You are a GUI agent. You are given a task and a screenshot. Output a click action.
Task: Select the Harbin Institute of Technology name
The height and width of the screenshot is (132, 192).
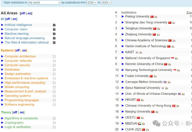[146, 46]
